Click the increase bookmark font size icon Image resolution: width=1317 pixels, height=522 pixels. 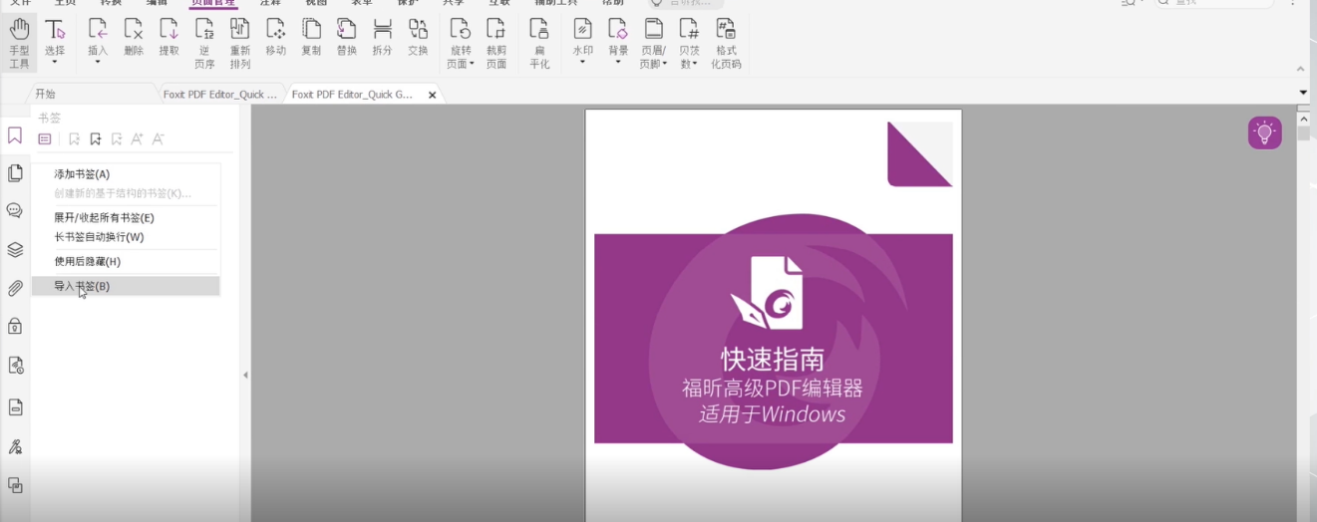pos(138,139)
